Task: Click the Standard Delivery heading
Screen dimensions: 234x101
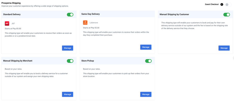Action: click(12, 14)
